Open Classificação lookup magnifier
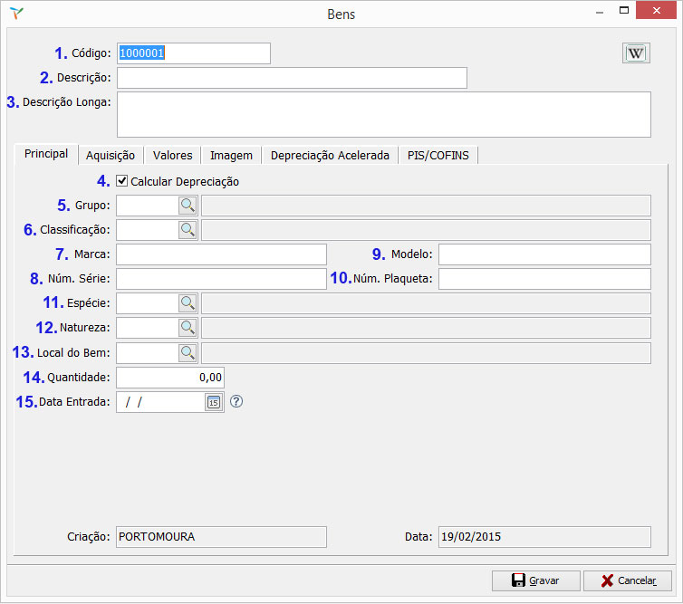 (188, 229)
